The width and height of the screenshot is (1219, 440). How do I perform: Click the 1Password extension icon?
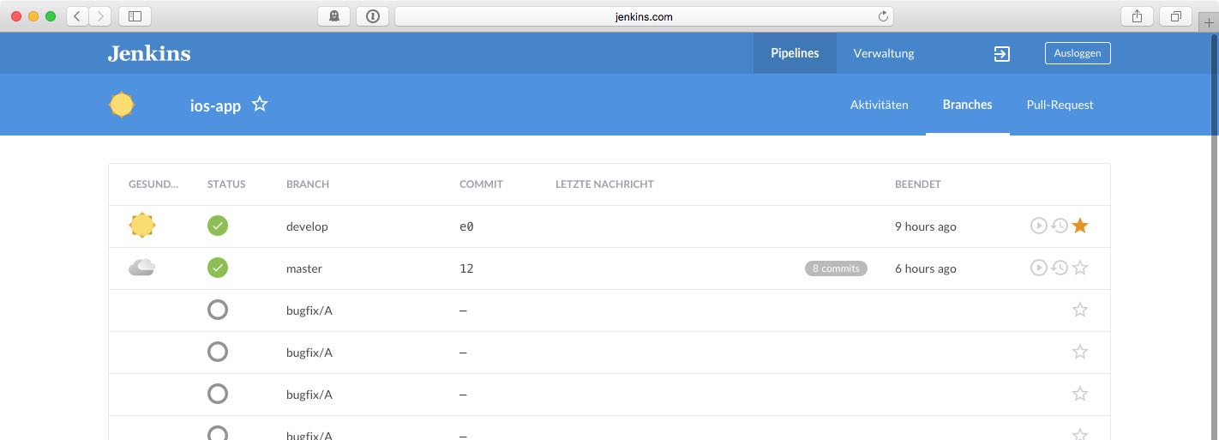pyautogui.click(x=372, y=16)
